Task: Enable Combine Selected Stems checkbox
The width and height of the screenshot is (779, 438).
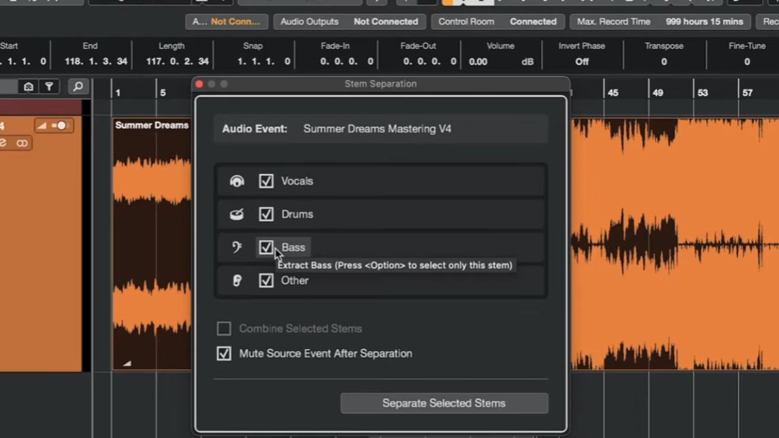Action: coord(224,329)
